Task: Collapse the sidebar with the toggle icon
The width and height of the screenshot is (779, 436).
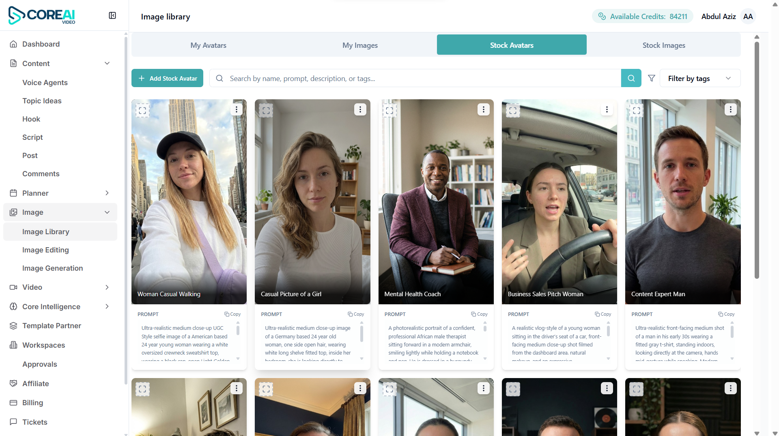Action: pos(112,15)
